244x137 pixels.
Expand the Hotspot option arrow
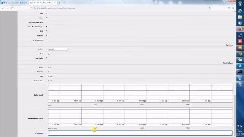(47, 35)
